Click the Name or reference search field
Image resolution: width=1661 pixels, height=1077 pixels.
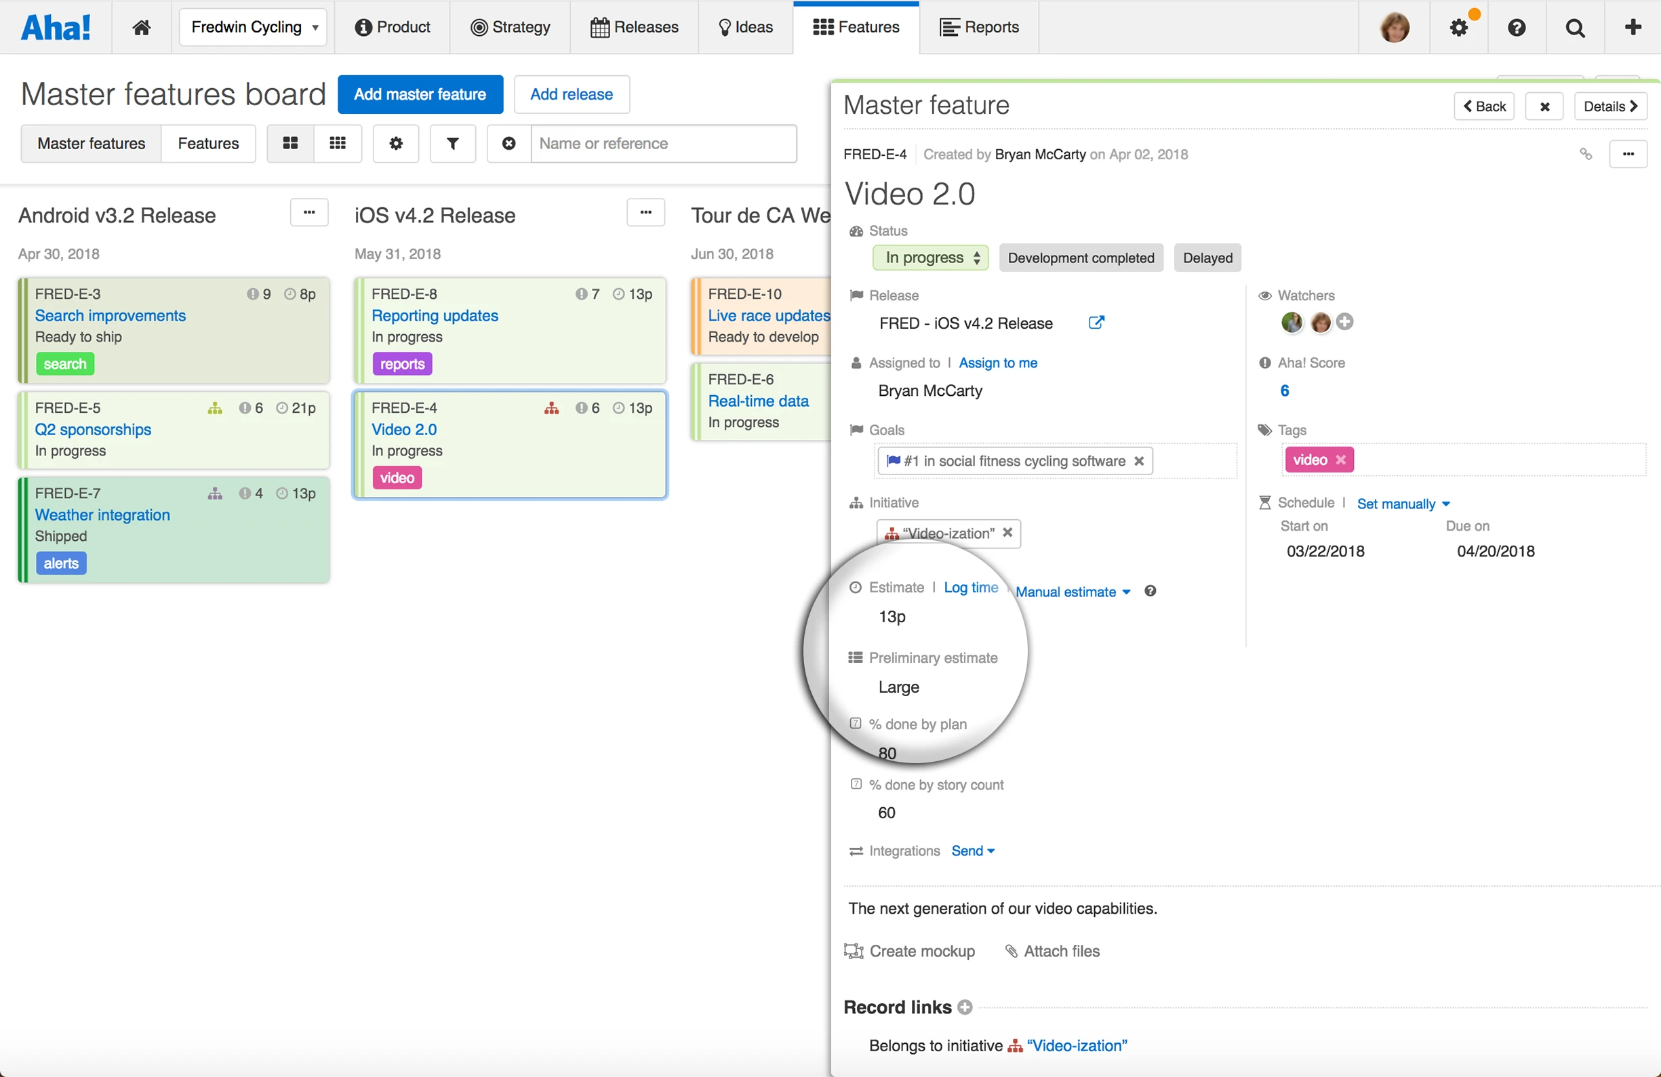663,144
